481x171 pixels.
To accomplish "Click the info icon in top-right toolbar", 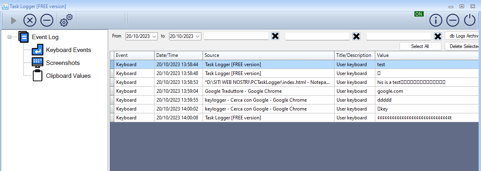I will click(435, 20).
